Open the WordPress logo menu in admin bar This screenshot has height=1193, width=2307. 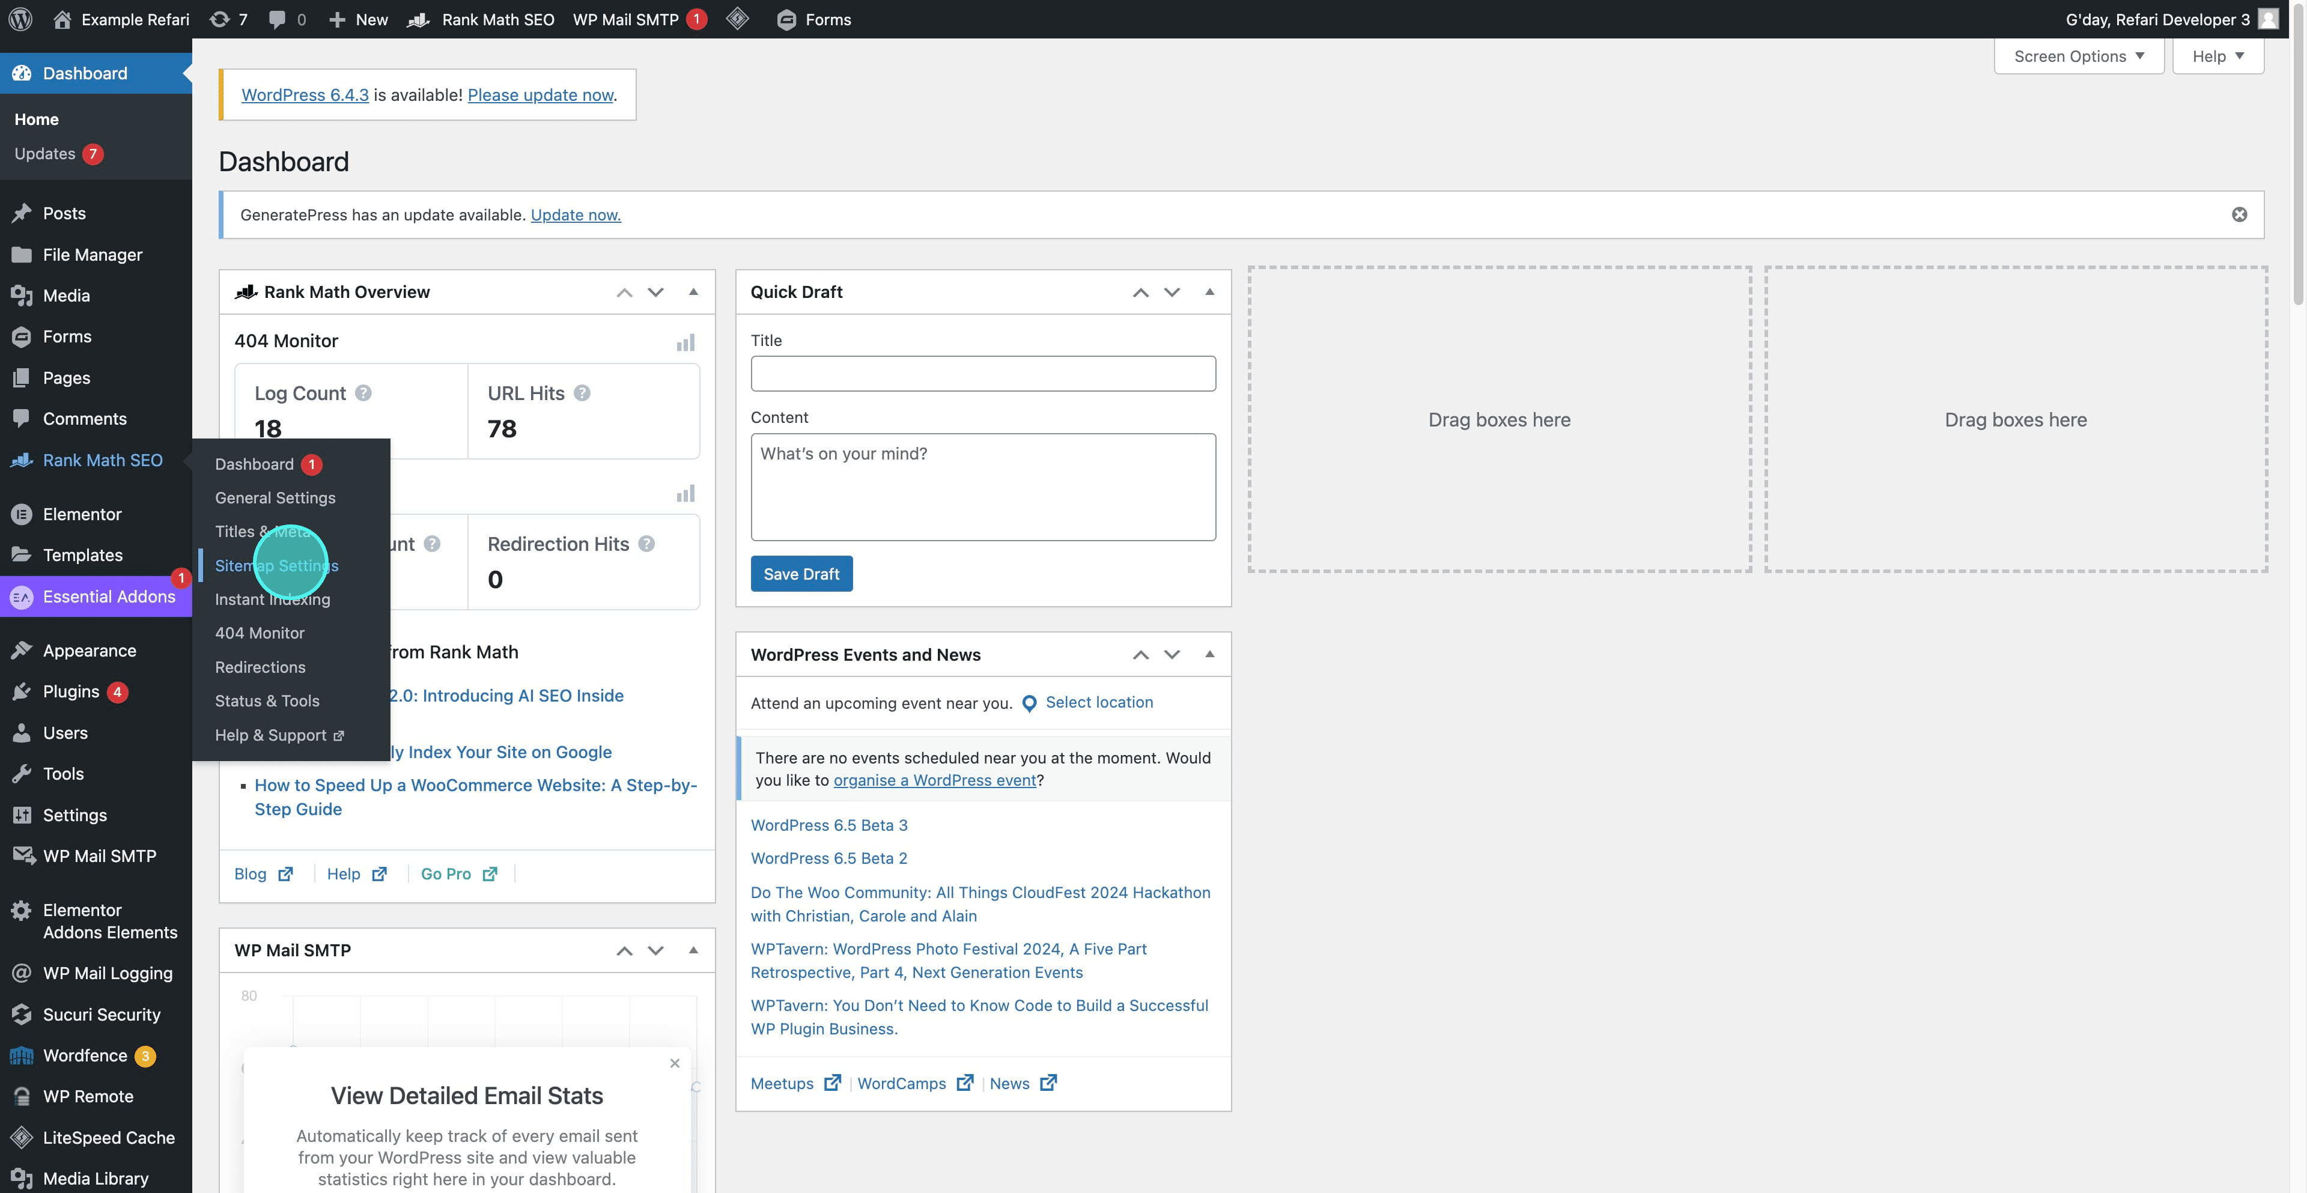pyautogui.click(x=20, y=19)
